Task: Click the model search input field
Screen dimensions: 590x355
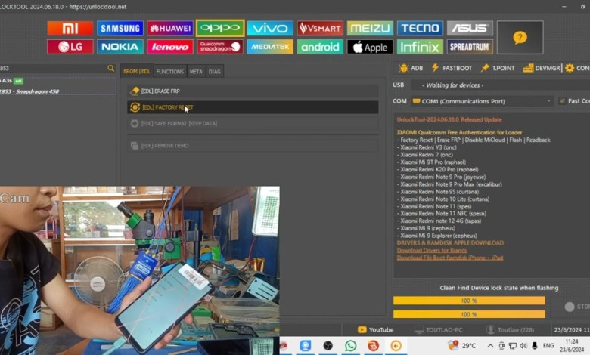Action: [51, 69]
